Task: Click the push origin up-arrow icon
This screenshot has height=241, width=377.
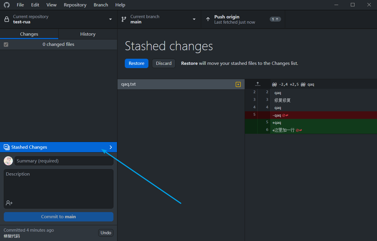Action: pos(208,19)
